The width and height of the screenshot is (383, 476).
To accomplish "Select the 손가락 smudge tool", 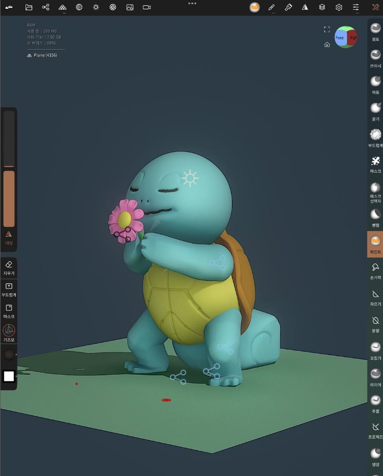I will (x=375, y=271).
